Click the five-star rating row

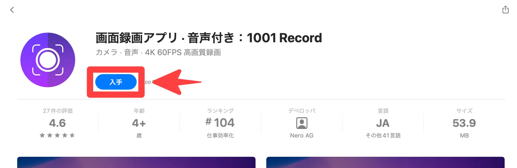coord(57,135)
